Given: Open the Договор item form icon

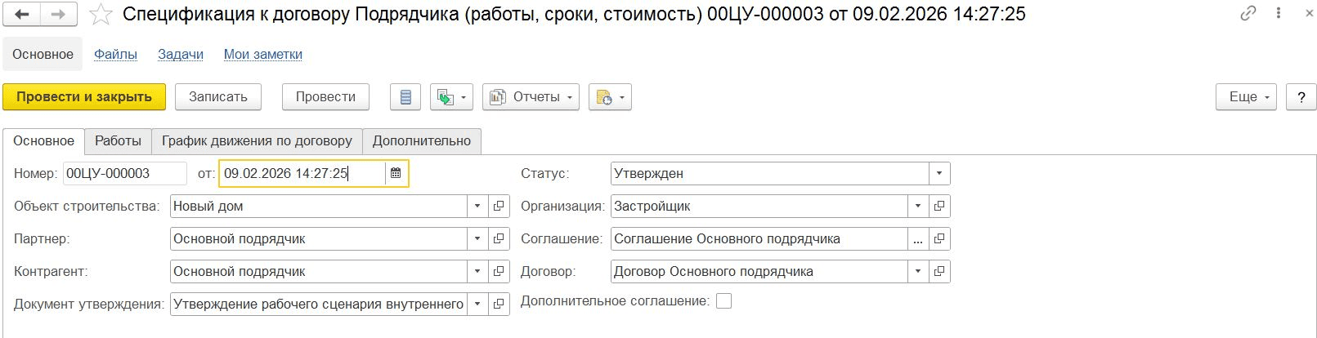Looking at the screenshot, I should point(939,272).
